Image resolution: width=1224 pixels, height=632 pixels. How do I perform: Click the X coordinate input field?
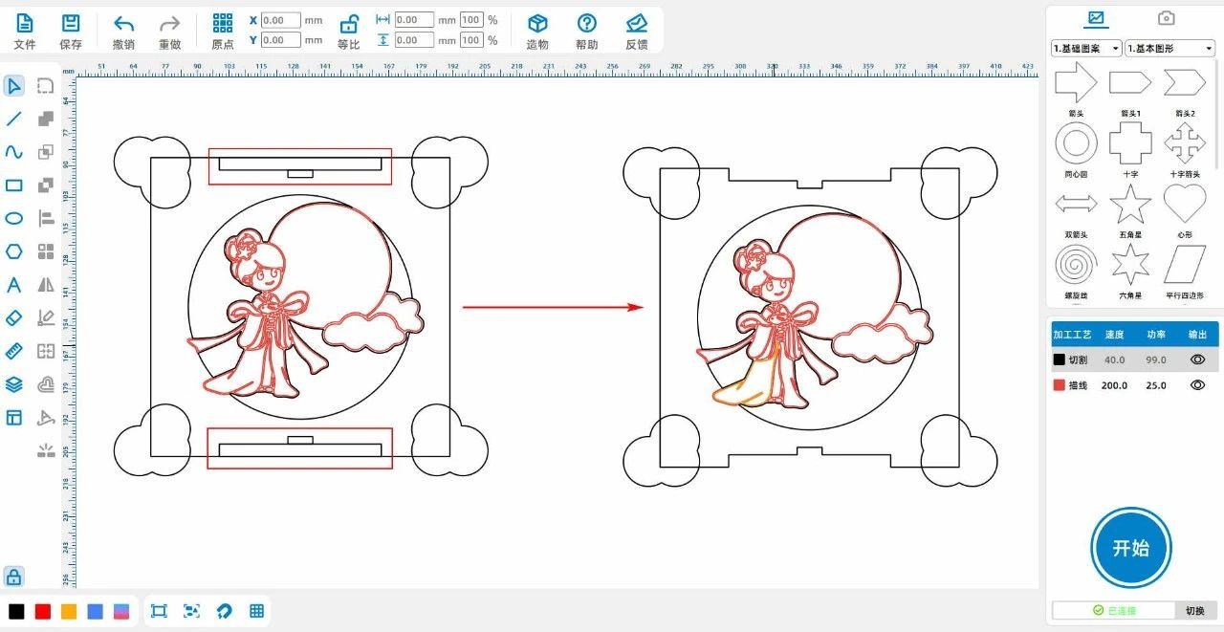(x=280, y=20)
